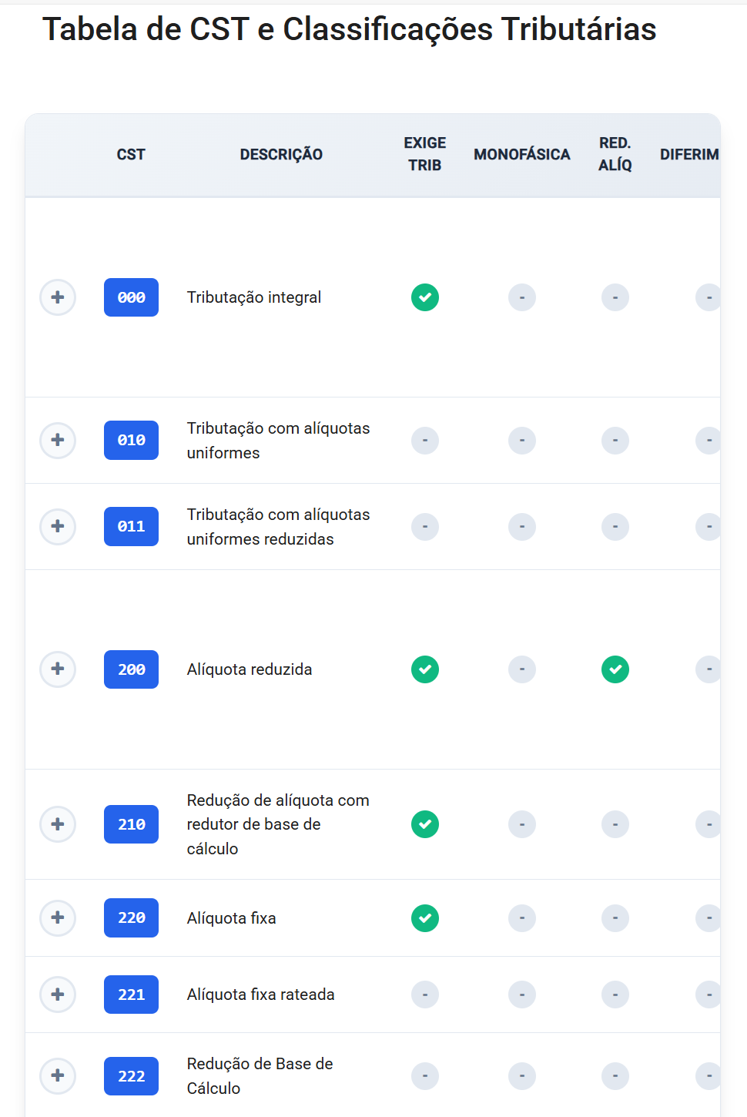This screenshot has height=1117, width=747.
Task: Click the blue 222 CST badge
Action: click(131, 1076)
